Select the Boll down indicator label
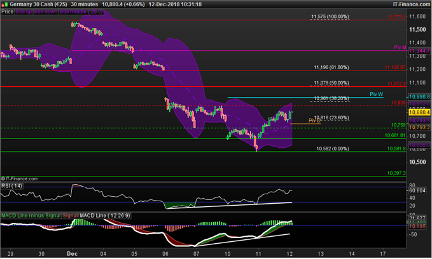Image resolution: width=432 pixels, height=259 pixels. click(x=46, y=11)
